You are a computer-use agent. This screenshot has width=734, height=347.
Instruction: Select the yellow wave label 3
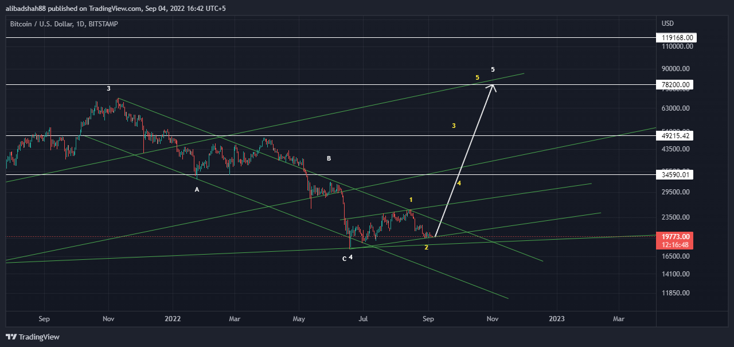[x=454, y=125]
